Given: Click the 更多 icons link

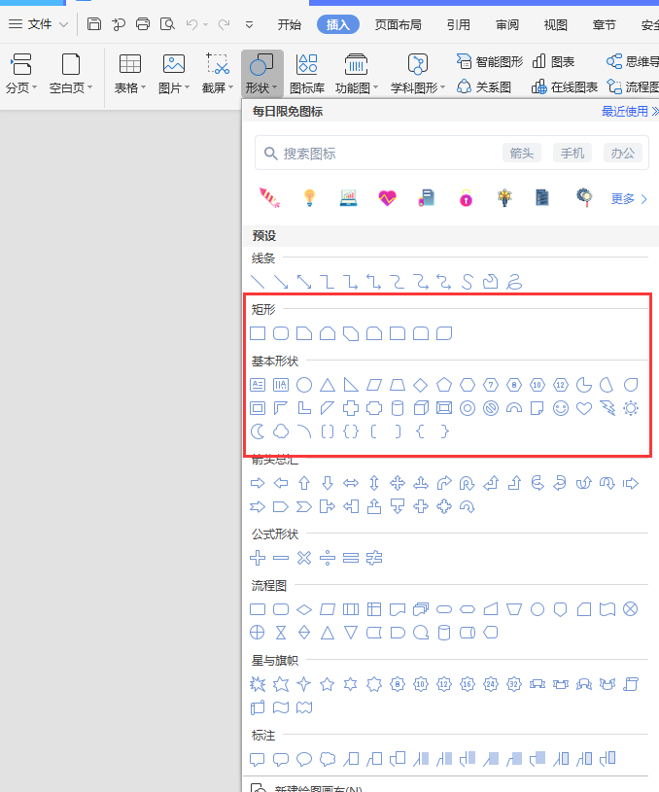Looking at the screenshot, I should point(629,198).
